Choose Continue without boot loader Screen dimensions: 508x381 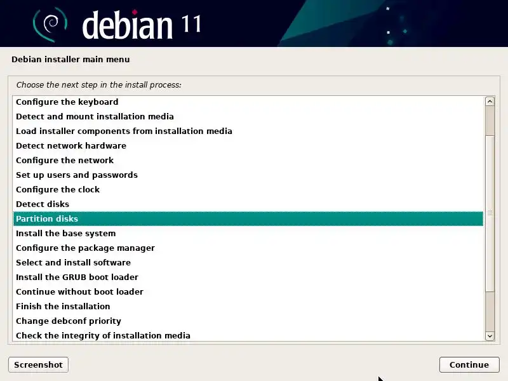(248, 291)
